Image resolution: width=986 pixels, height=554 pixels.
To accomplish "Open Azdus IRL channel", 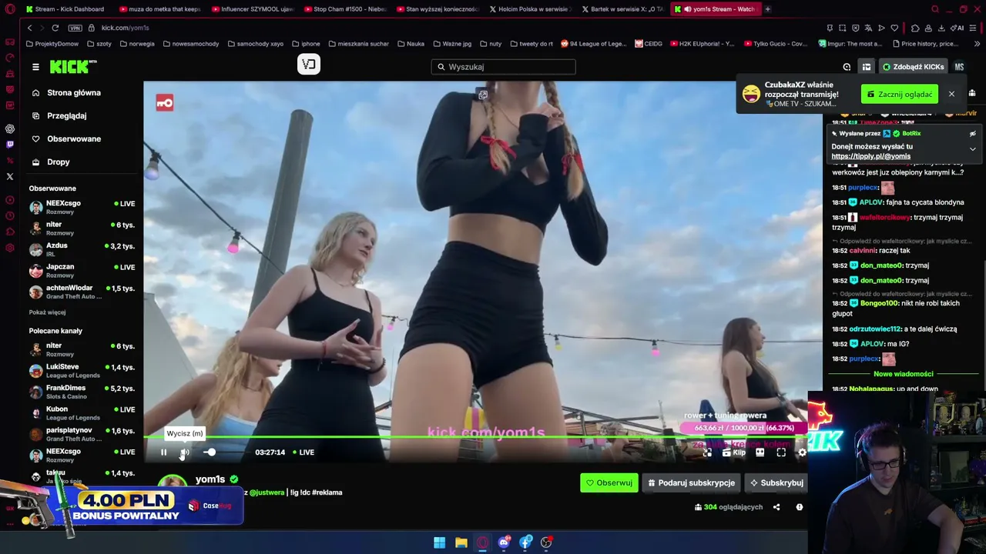I will coord(82,249).
